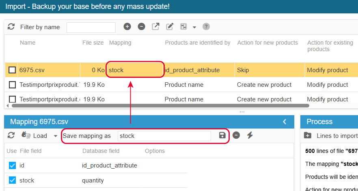Click the Filter by name input field

point(91,28)
